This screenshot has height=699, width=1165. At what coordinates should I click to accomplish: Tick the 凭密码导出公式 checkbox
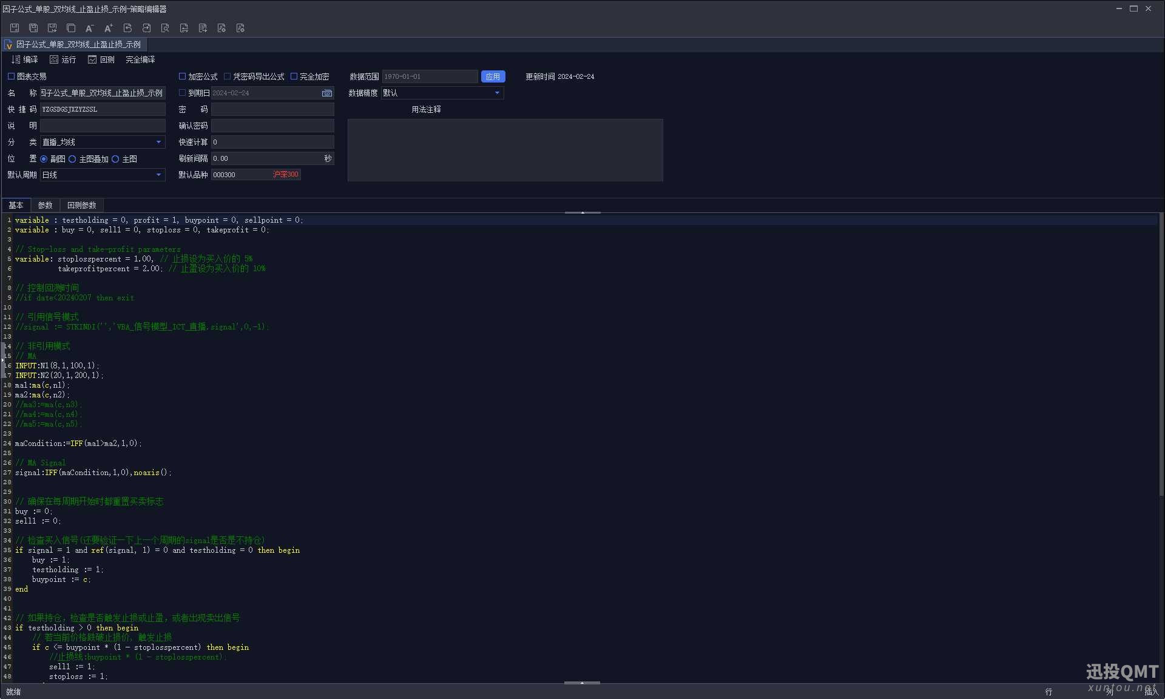point(228,76)
